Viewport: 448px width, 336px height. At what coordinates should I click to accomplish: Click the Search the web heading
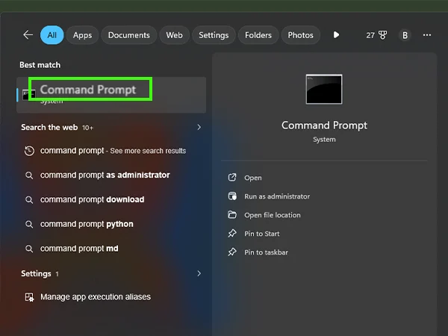pyautogui.click(x=49, y=127)
